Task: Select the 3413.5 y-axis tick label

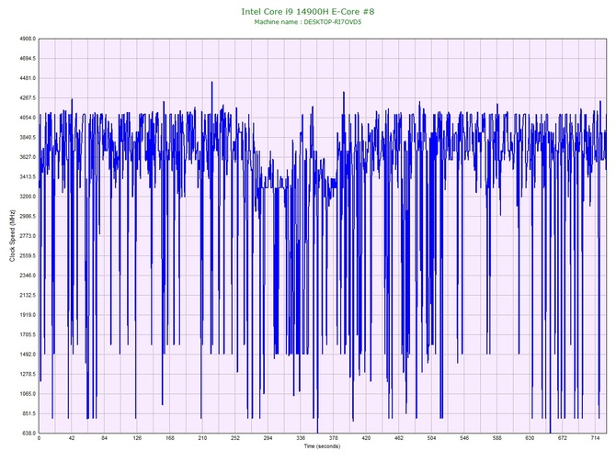Action: point(27,177)
